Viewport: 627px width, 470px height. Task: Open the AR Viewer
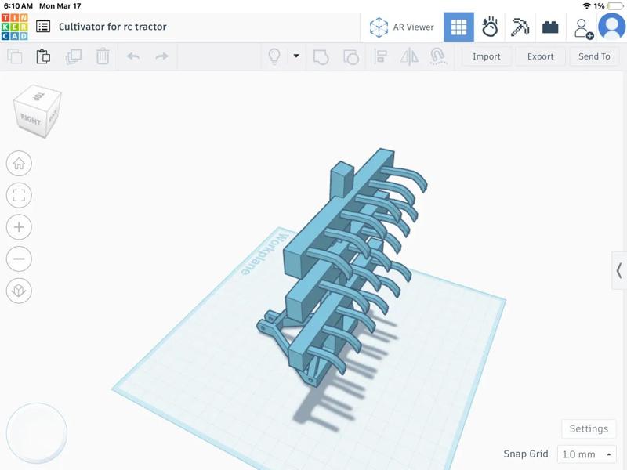point(404,26)
